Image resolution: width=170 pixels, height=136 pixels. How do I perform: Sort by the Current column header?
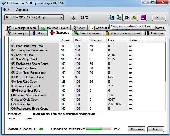(x=66, y=40)
